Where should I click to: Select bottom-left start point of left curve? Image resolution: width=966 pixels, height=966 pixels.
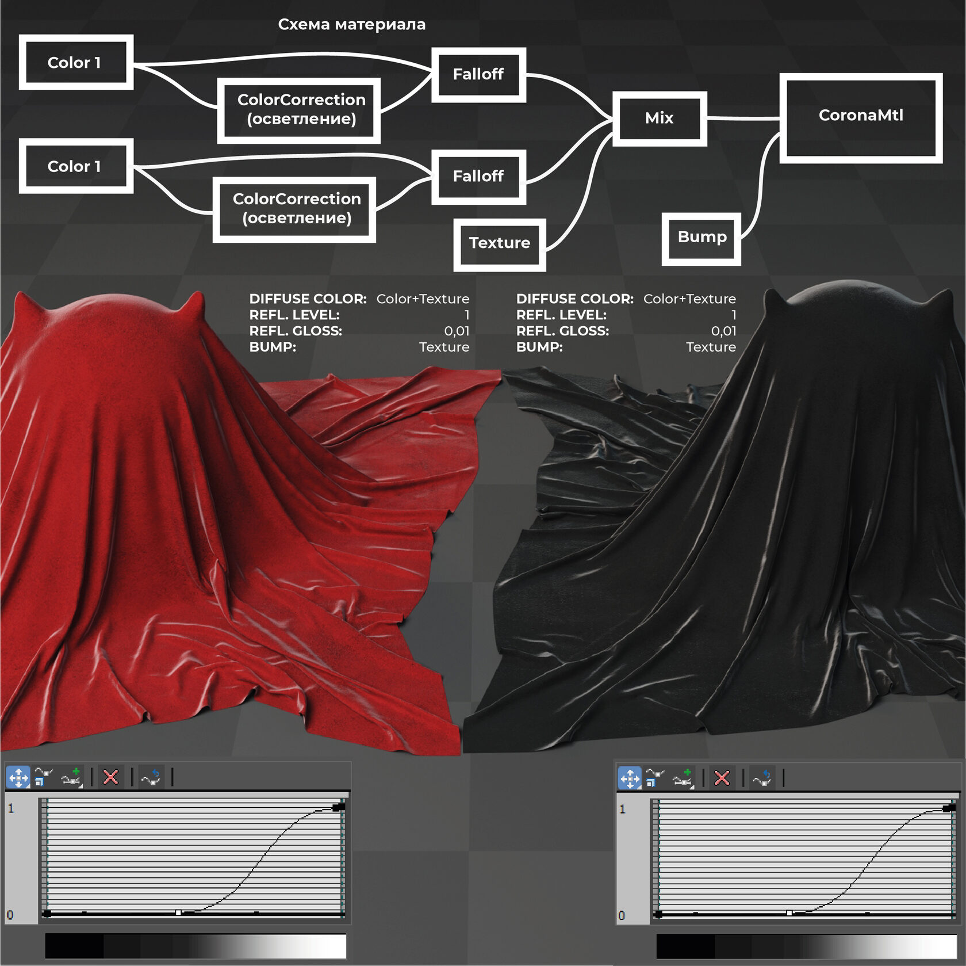47,913
